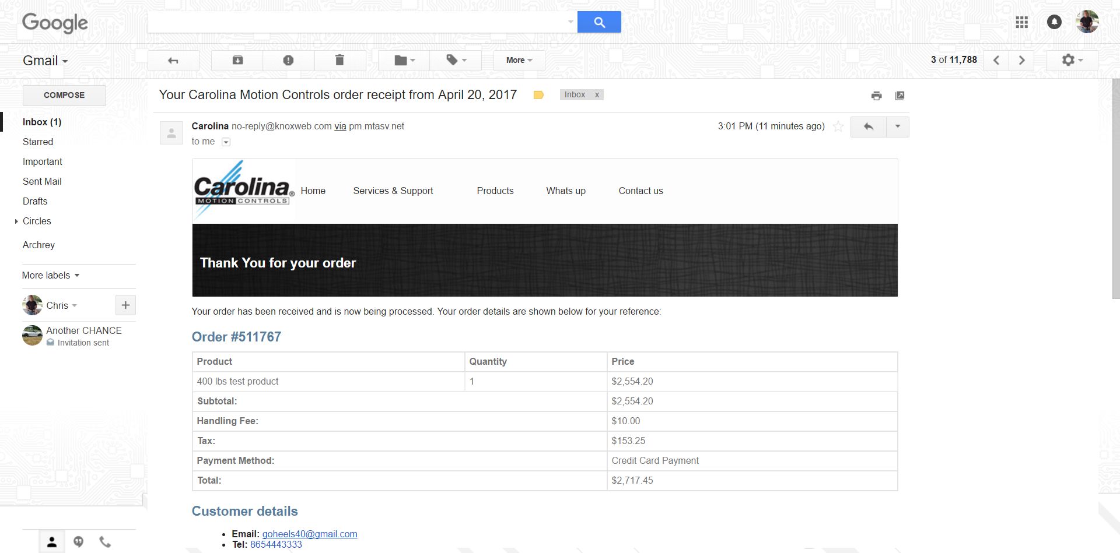Open the Google apps grid
The height and width of the screenshot is (553, 1120).
tap(1021, 22)
